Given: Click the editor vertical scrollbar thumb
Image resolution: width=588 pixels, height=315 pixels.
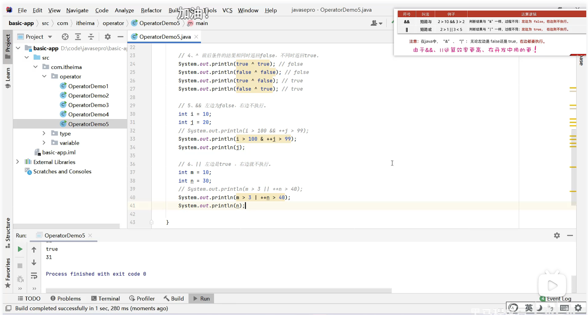Looking at the screenshot, I should click(573, 167).
